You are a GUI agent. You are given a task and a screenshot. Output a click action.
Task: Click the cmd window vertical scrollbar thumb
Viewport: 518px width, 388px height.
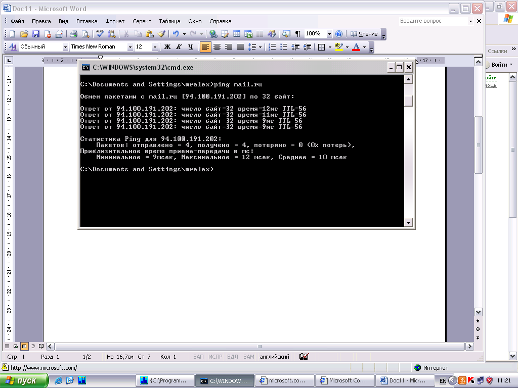pyautogui.click(x=408, y=101)
